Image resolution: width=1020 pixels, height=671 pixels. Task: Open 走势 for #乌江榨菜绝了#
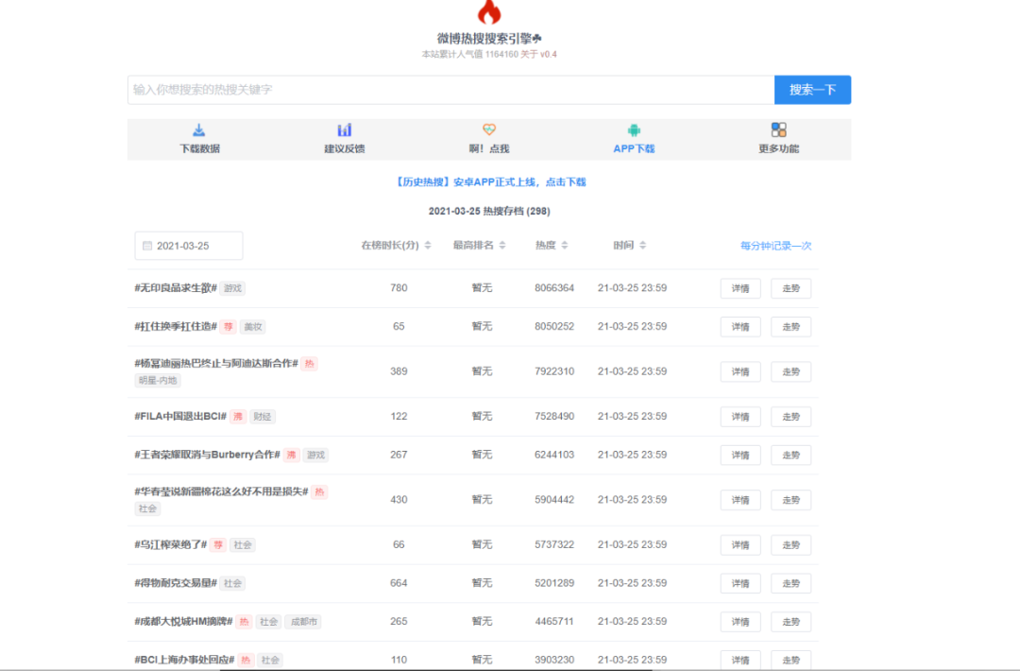coord(791,544)
